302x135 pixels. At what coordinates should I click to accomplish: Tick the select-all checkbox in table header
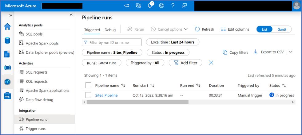click(88, 85)
